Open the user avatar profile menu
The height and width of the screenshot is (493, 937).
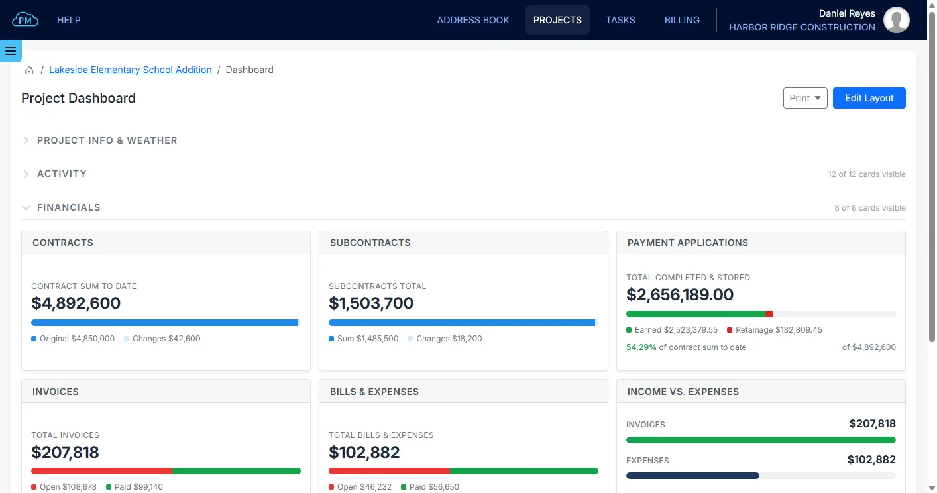(x=897, y=20)
